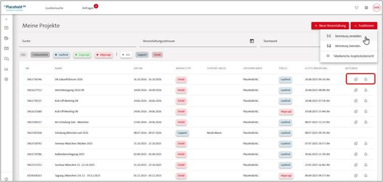
Task: Copy project number 3961739215
Action: (356, 101)
